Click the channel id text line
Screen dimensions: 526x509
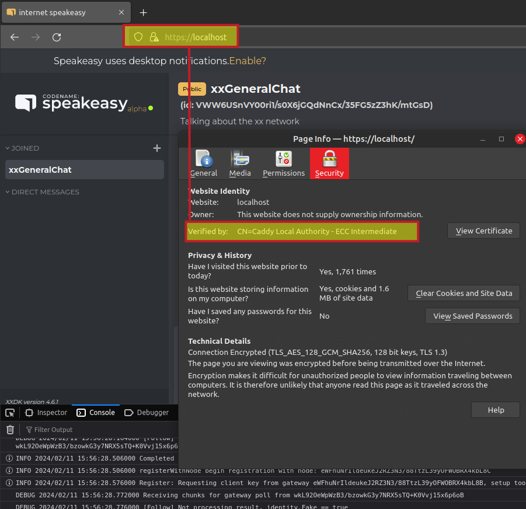[306, 105]
